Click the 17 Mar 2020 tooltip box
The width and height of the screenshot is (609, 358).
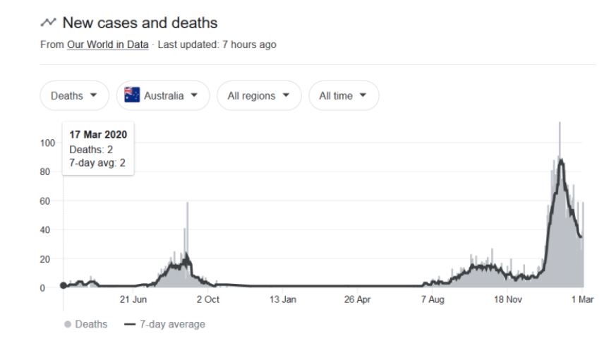[99, 149]
